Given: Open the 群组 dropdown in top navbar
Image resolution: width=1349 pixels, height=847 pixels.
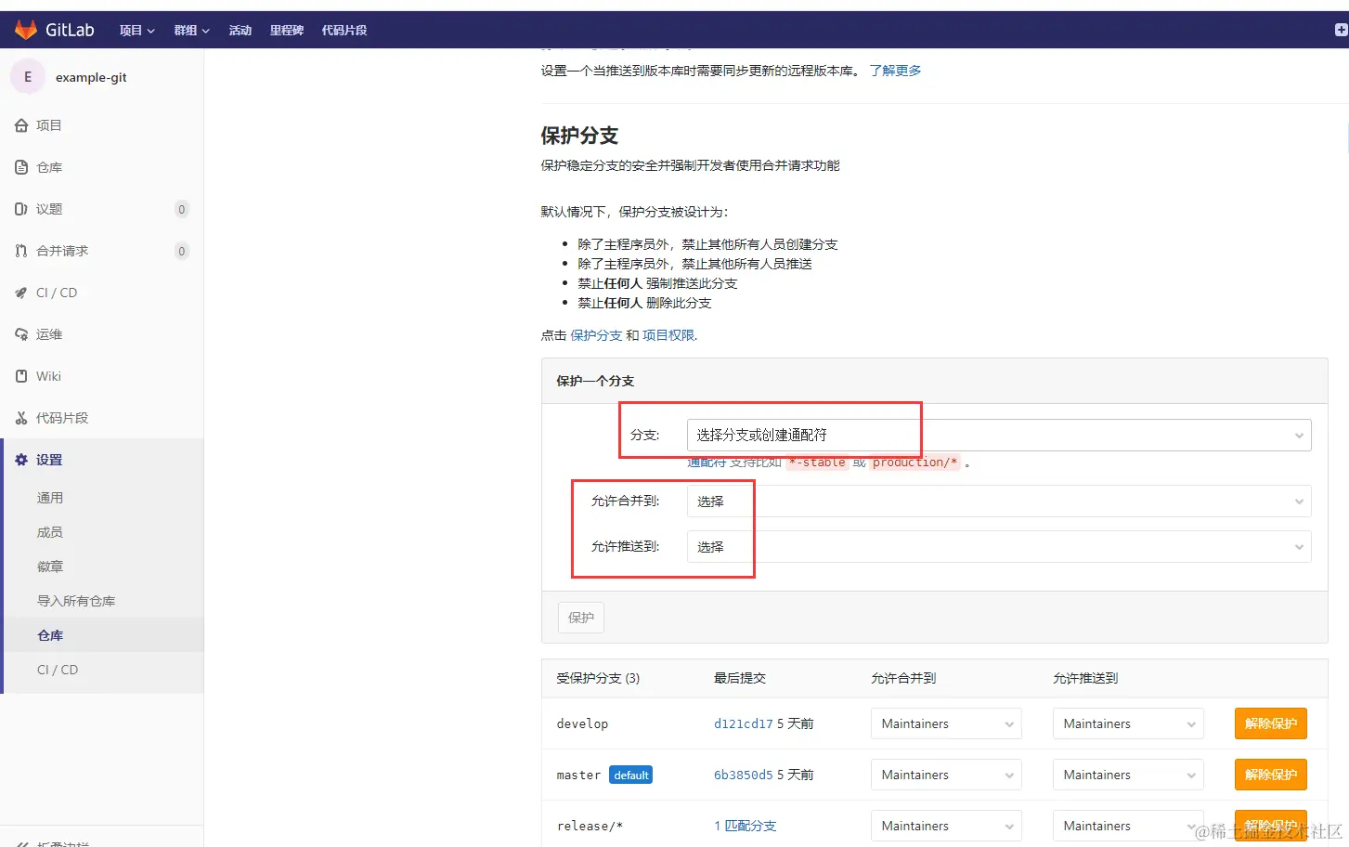Looking at the screenshot, I should [192, 31].
